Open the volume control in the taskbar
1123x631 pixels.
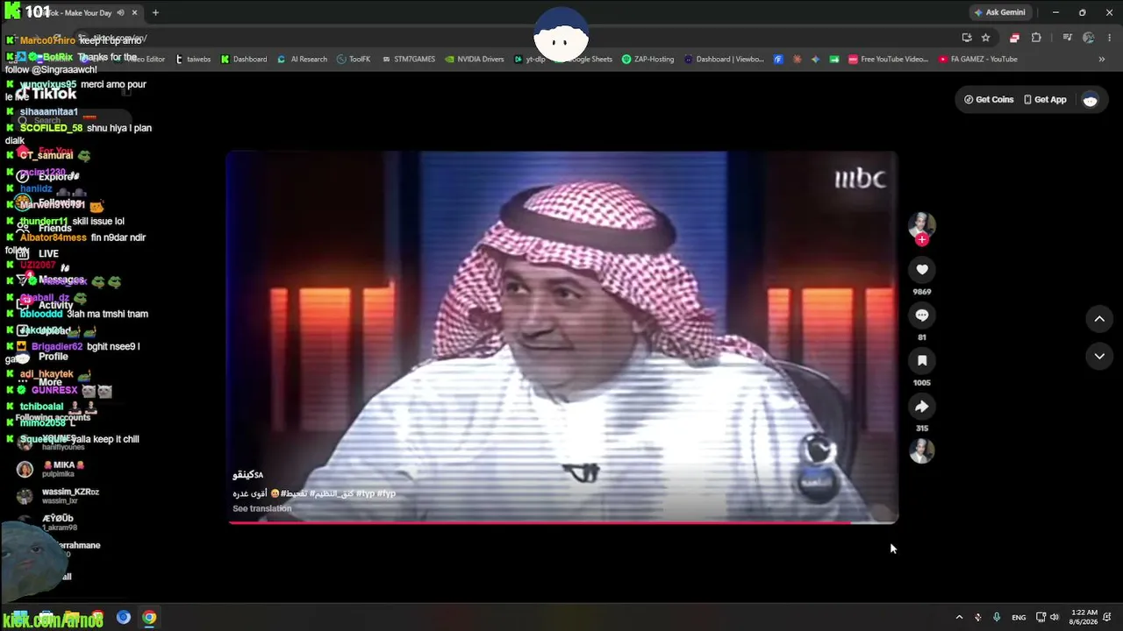coord(1055,617)
